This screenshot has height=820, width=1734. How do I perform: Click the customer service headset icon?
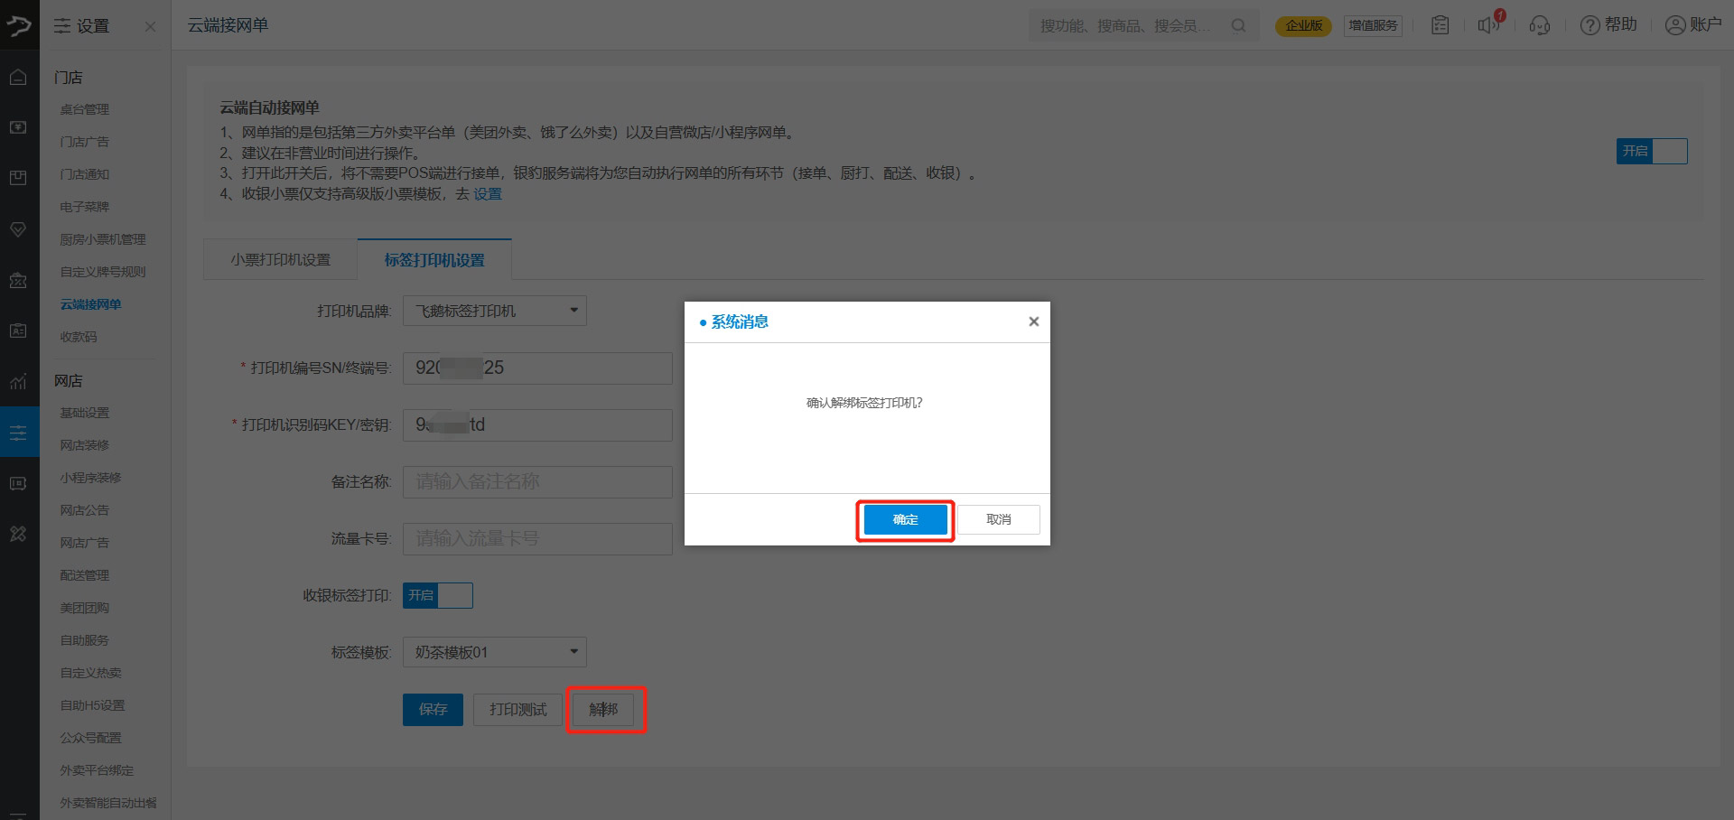tap(1539, 25)
